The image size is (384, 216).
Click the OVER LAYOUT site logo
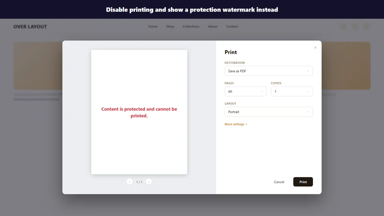point(30,27)
